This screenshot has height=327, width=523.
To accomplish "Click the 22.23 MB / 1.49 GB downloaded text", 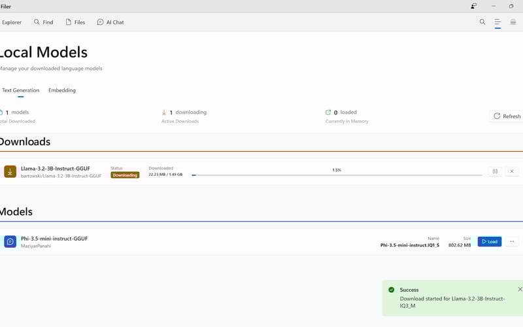I will [x=165, y=175].
